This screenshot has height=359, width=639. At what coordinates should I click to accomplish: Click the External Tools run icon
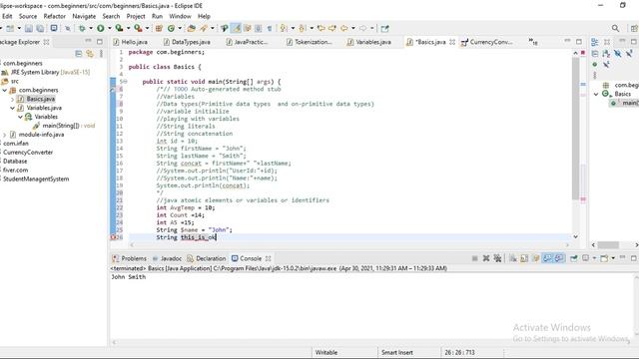point(138,29)
